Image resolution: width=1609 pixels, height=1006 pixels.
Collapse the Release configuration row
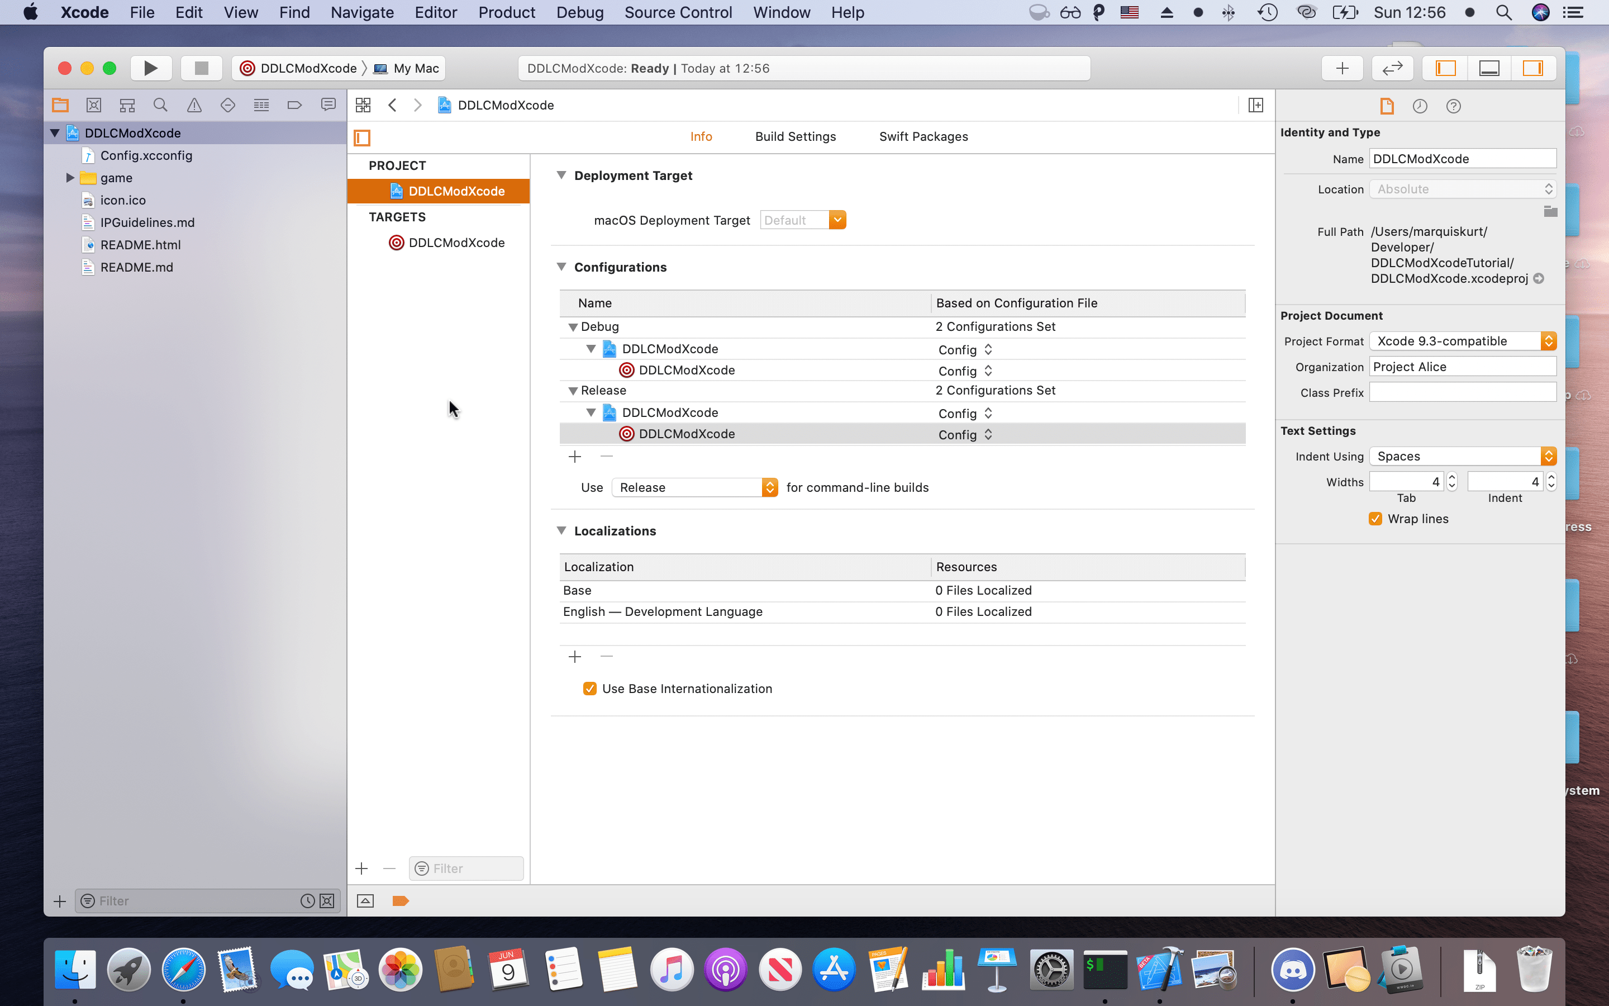(573, 391)
